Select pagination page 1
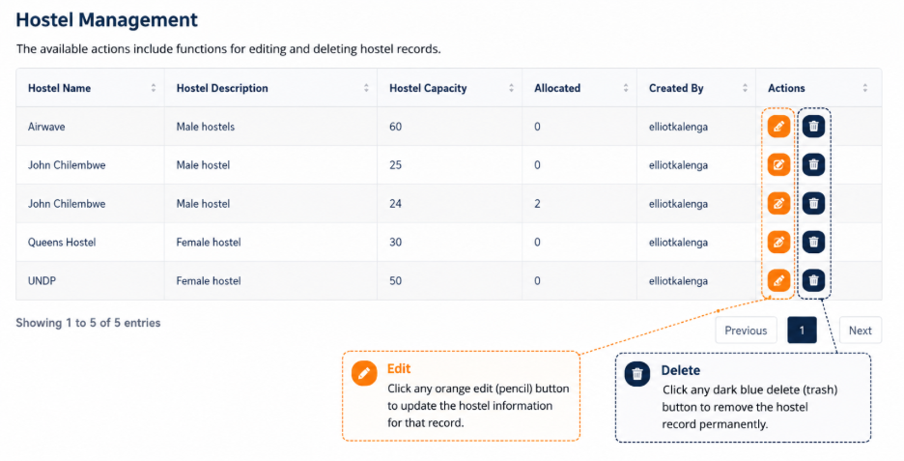904x461 pixels. tap(802, 331)
